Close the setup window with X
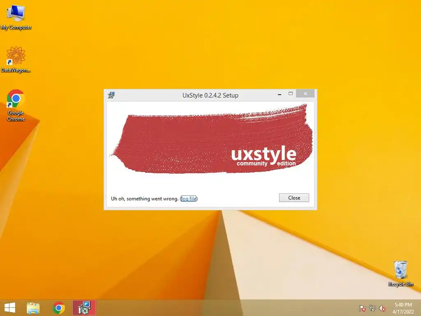 [x=305, y=93]
